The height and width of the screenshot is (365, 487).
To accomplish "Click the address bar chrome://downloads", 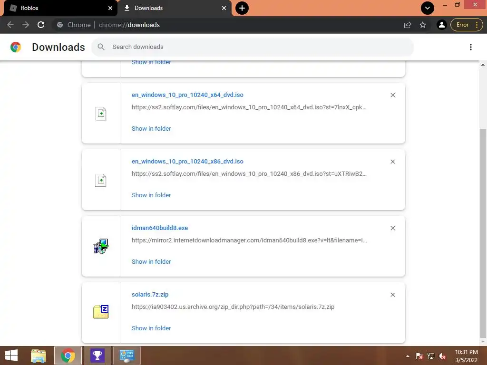I will [x=129, y=25].
